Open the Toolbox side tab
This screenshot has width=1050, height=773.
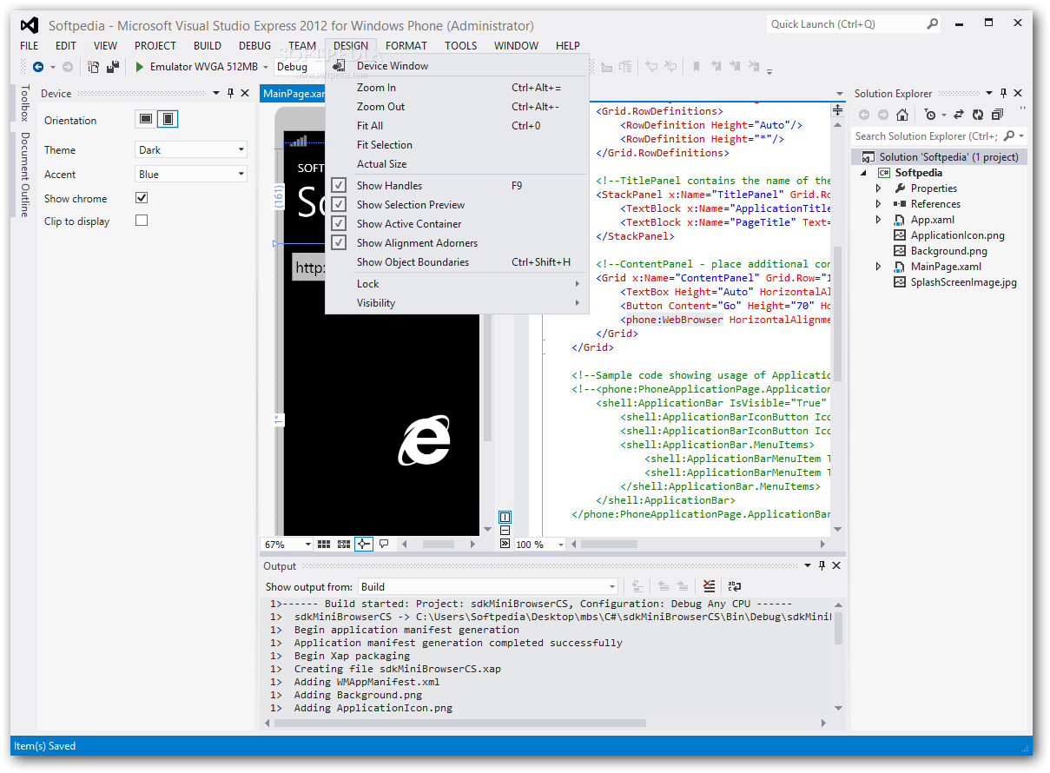coord(24,102)
